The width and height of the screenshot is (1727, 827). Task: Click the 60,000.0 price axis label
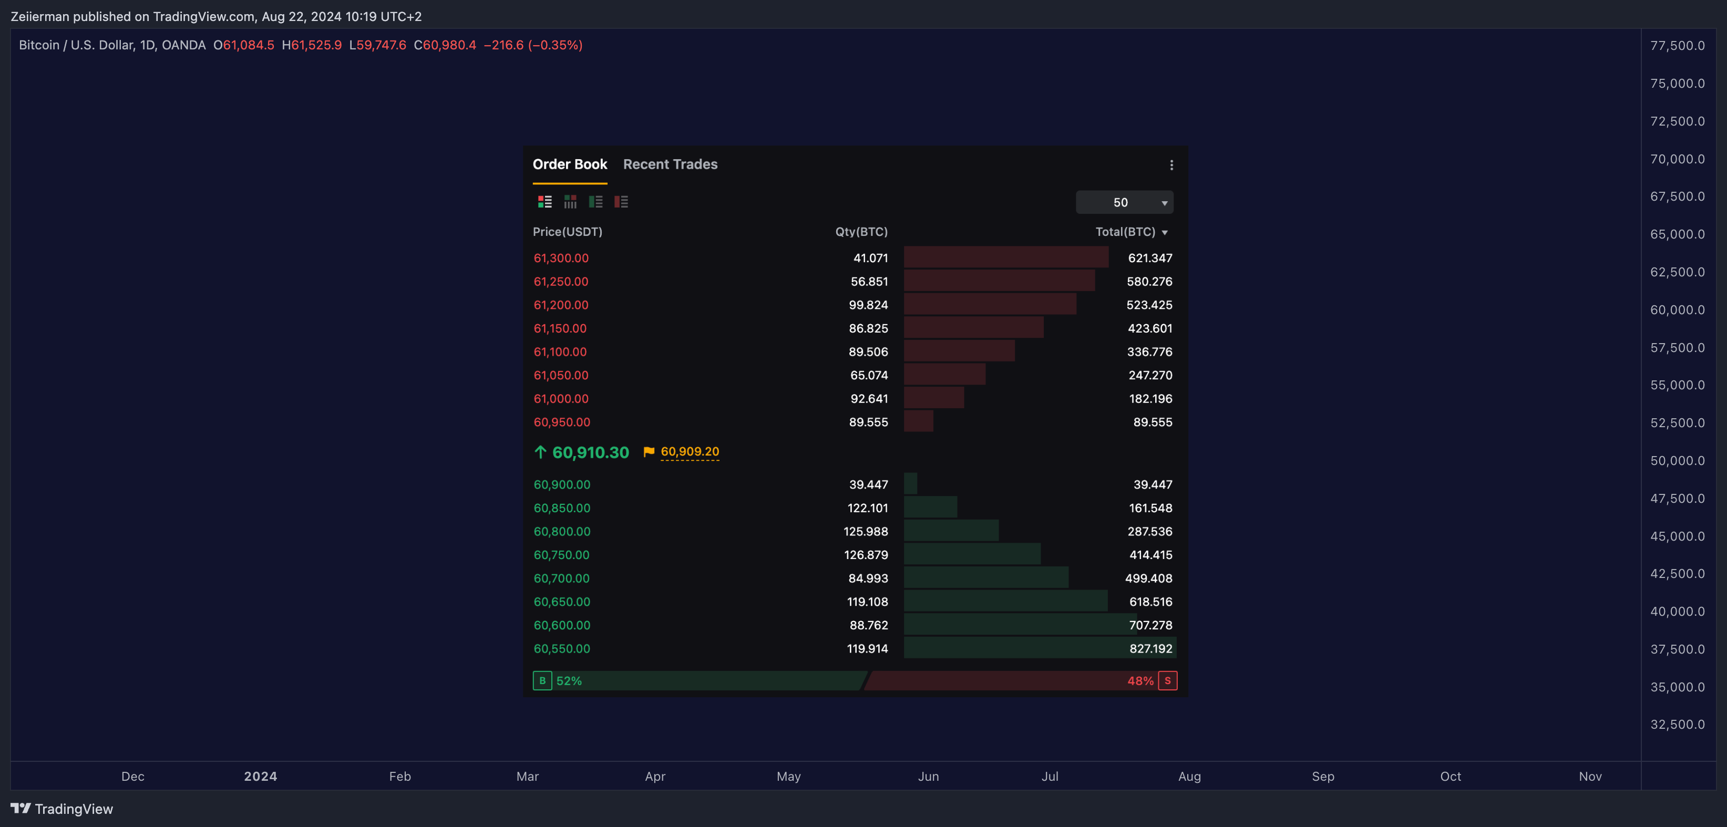tap(1678, 309)
